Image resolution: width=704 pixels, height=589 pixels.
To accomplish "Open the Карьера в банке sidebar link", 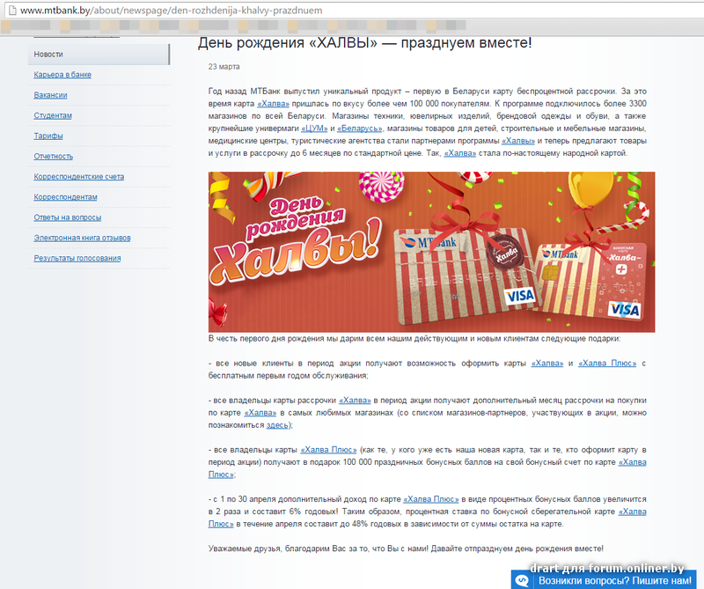I will point(62,75).
